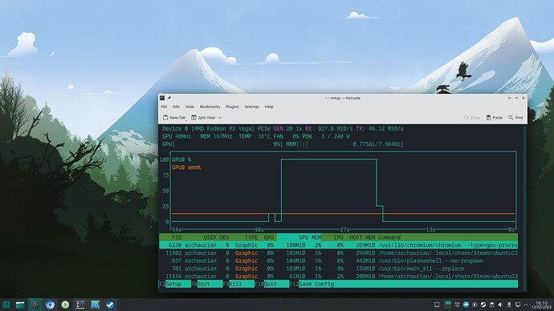Viewport: 554px width, 311px height.
Task: Open the file manager from the taskbar
Action: (20, 305)
